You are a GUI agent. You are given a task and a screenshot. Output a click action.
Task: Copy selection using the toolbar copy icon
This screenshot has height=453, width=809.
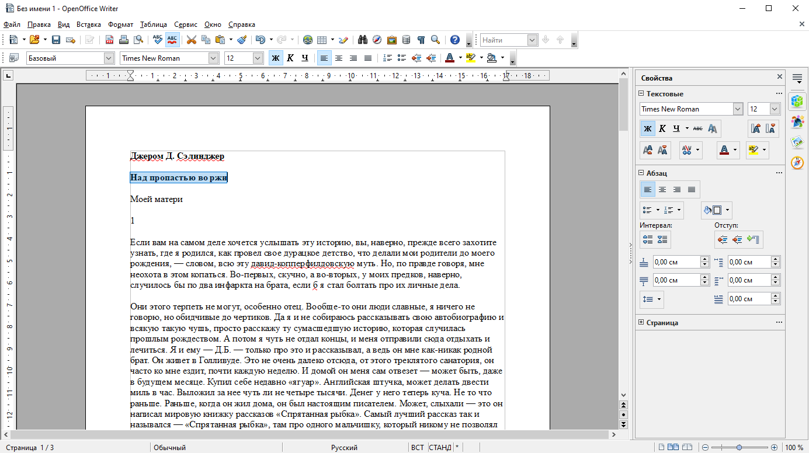point(206,40)
